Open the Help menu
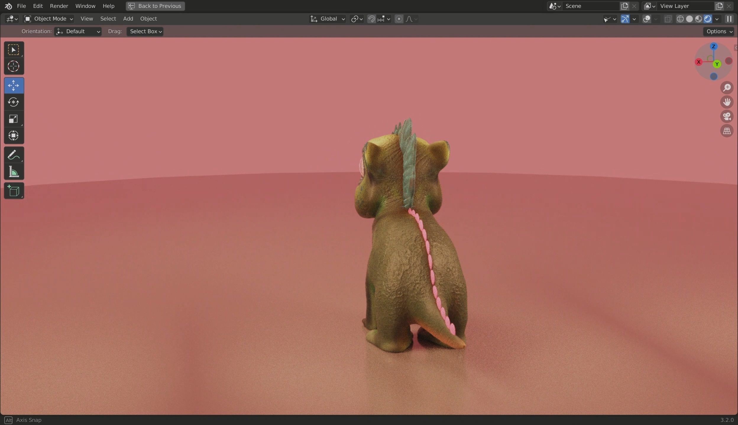Viewport: 738px width, 425px height. [x=109, y=6]
